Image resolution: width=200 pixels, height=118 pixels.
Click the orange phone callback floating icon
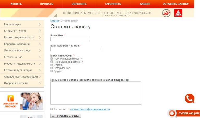pos(190,98)
